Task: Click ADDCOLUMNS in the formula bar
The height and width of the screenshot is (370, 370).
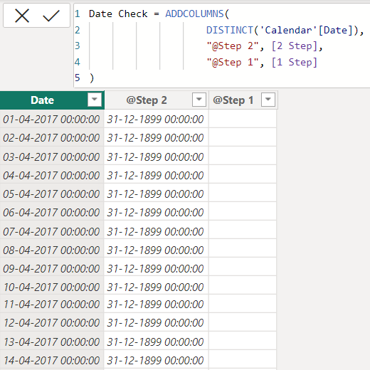Action: (x=194, y=14)
